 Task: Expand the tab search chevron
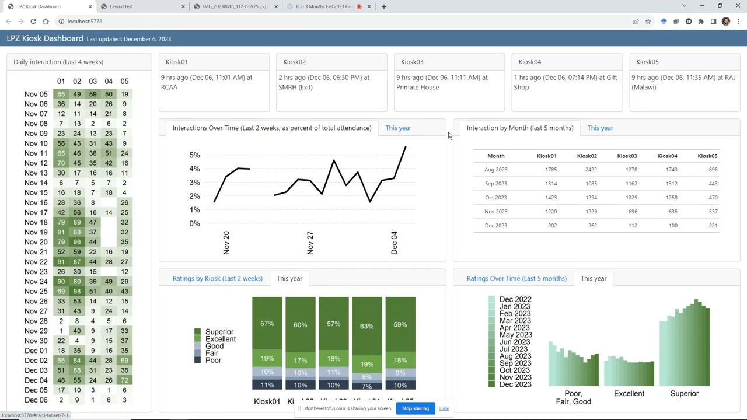(684, 6)
